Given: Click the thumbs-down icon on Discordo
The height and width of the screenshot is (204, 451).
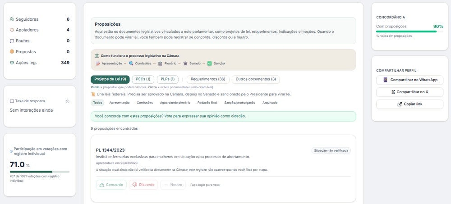Looking at the screenshot, I should pyautogui.click(x=134, y=185).
